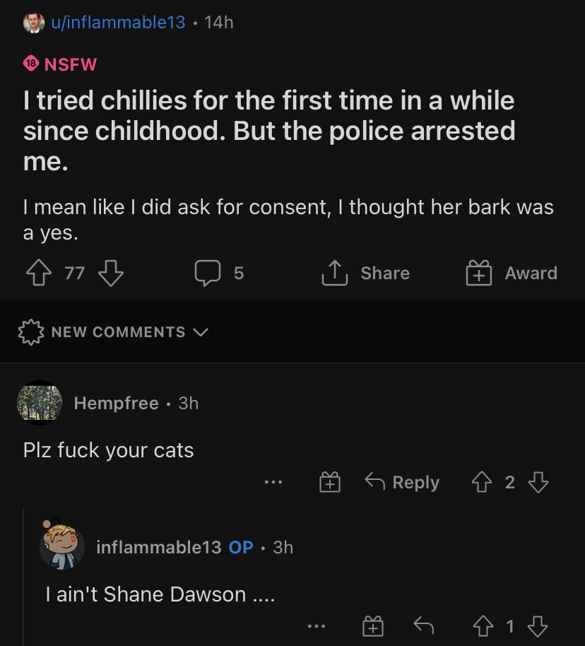Award Hempfree's comment with gift icon
Screen dimensions: 585x646
329,483
